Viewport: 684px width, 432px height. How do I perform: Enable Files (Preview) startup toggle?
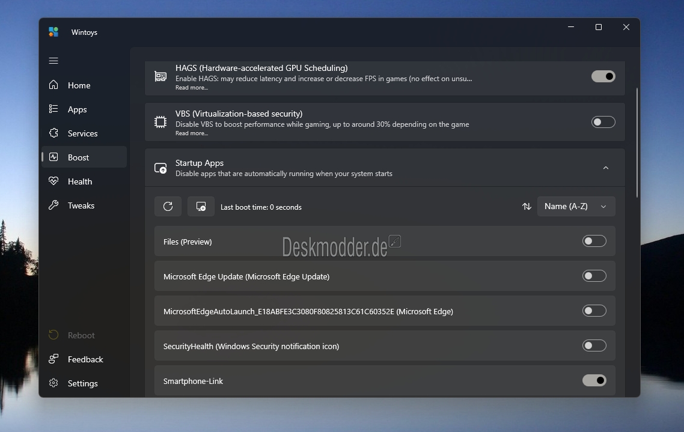click(x=594, y=241)
